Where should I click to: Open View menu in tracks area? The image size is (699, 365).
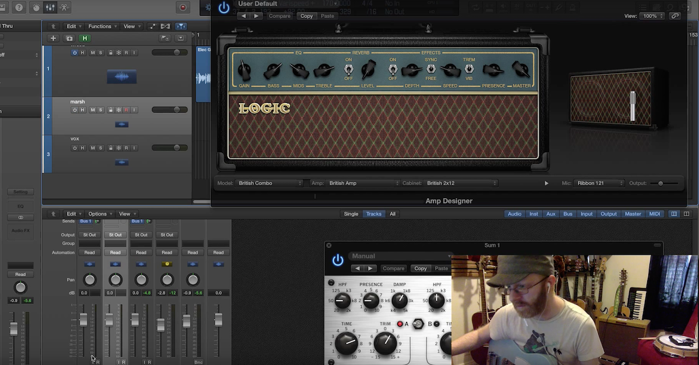[x=132, y=26]
